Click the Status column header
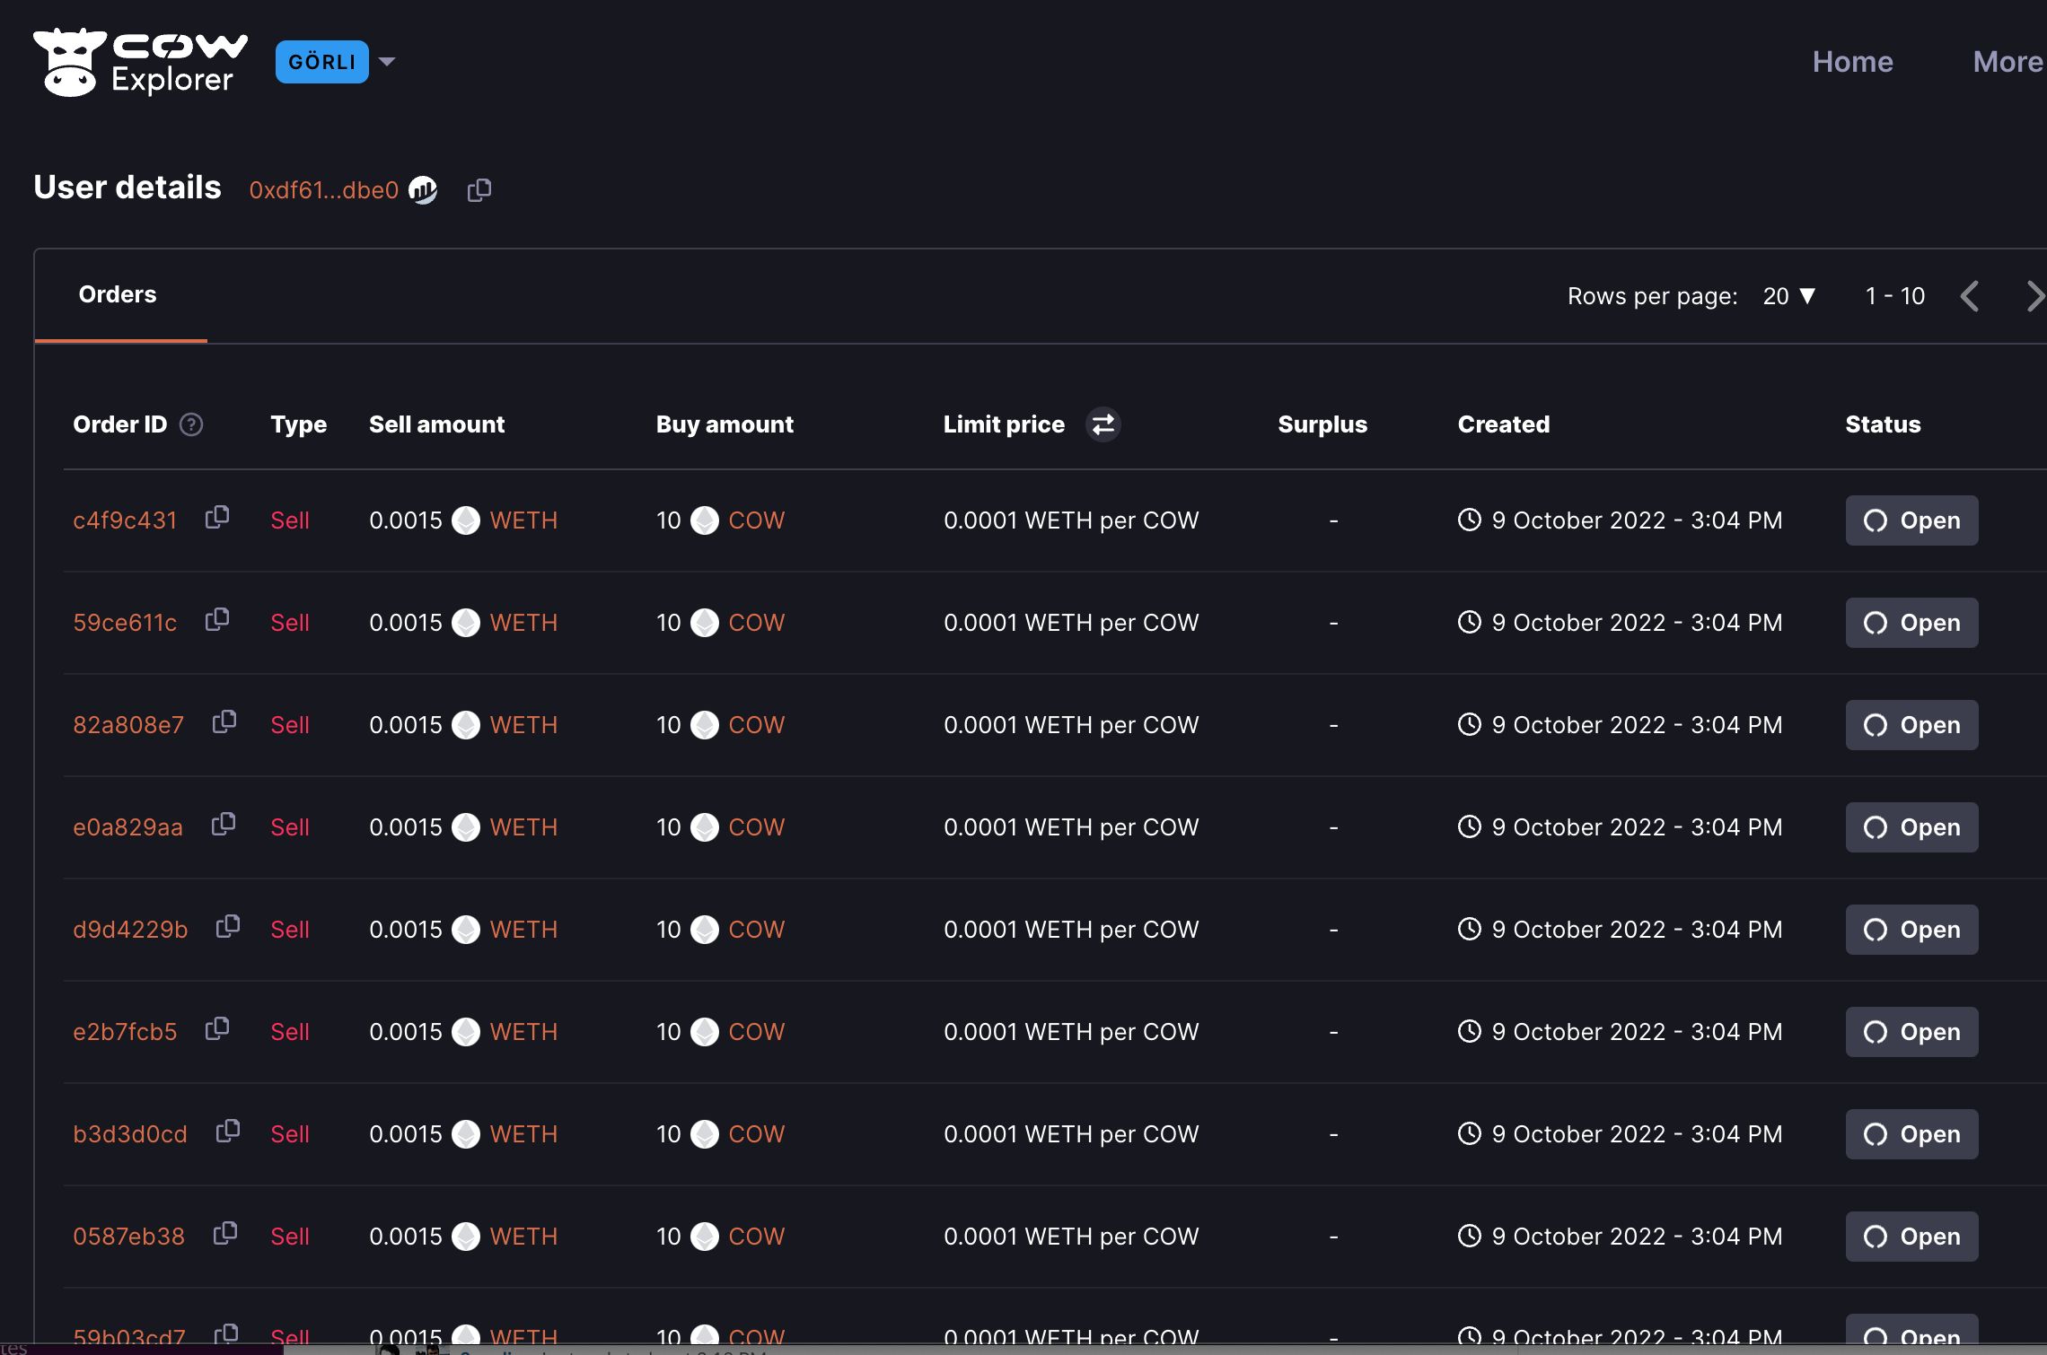The image size is (2047, 1355). click(x=1883, y=424)
